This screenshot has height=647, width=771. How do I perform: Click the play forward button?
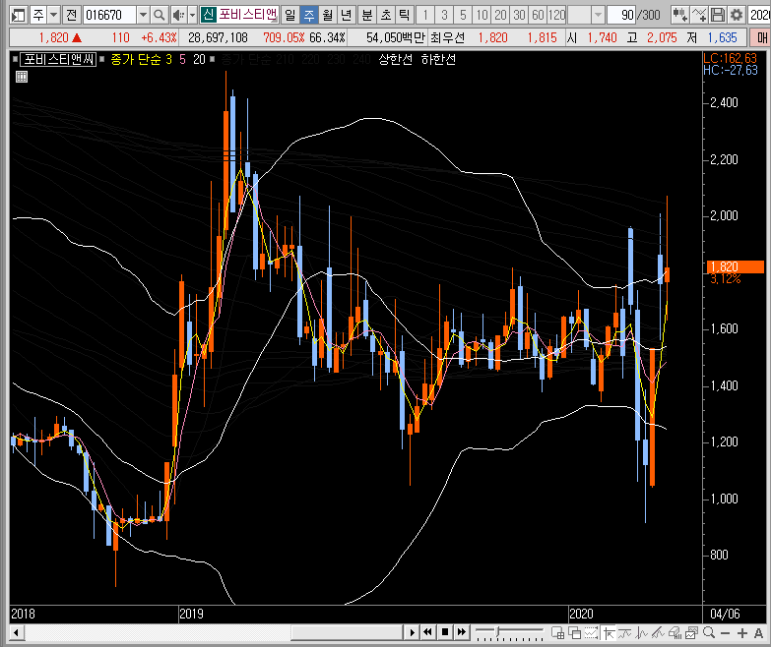click(x=412, y=632)
